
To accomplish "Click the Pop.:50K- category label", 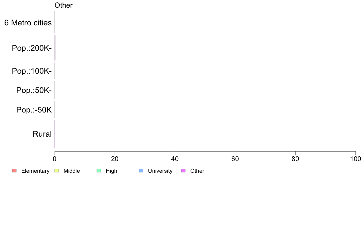I will [x=34, y=90].
